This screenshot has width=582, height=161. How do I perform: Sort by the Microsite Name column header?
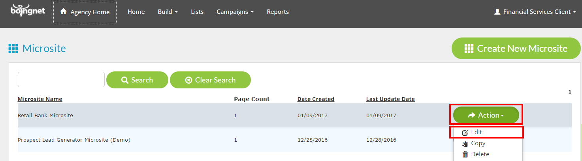(40, 99)
